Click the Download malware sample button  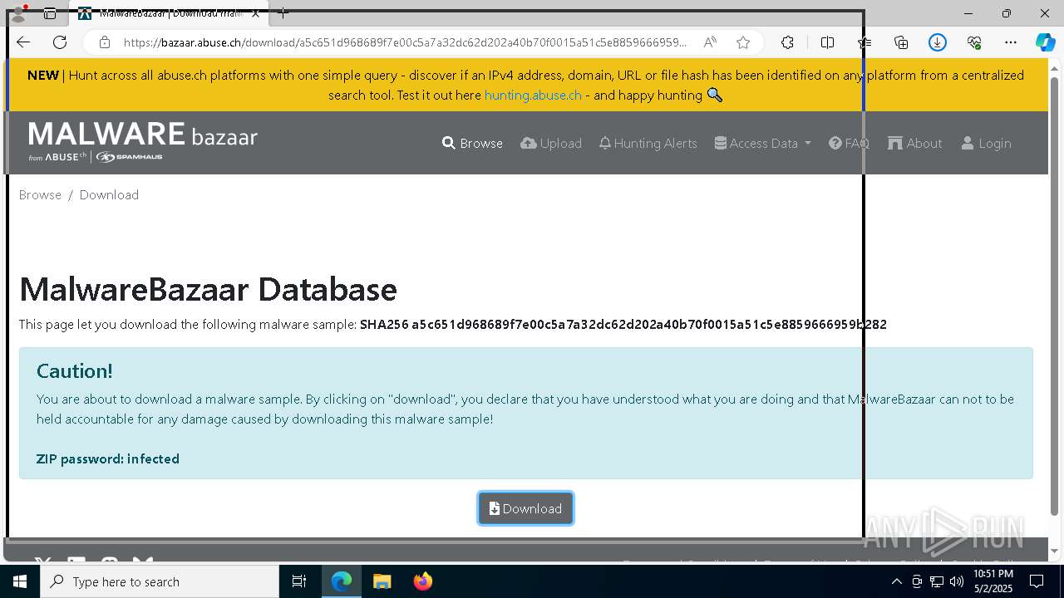525,508
